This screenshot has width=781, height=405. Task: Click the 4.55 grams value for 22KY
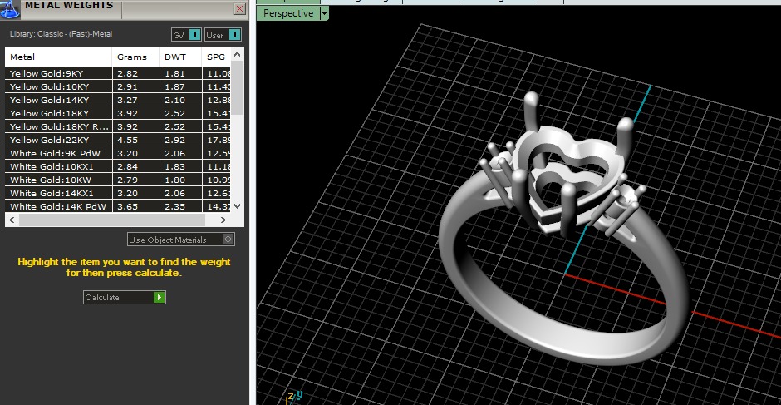coord(127,141)
